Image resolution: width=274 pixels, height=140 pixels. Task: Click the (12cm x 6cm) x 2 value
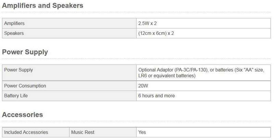(156, 33)
